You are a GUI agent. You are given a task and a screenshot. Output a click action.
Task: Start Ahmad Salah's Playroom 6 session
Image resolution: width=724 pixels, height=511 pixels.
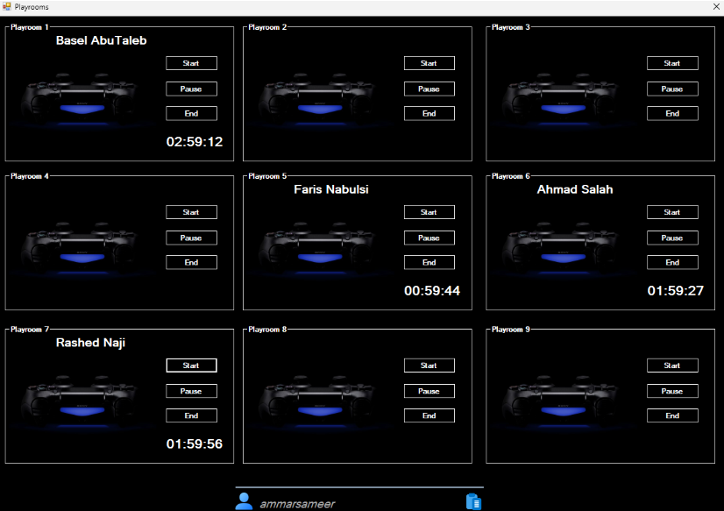tap(672, 212)
